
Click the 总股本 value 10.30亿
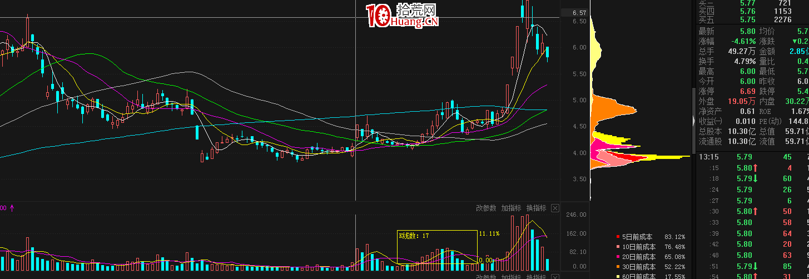click(742, 131)
